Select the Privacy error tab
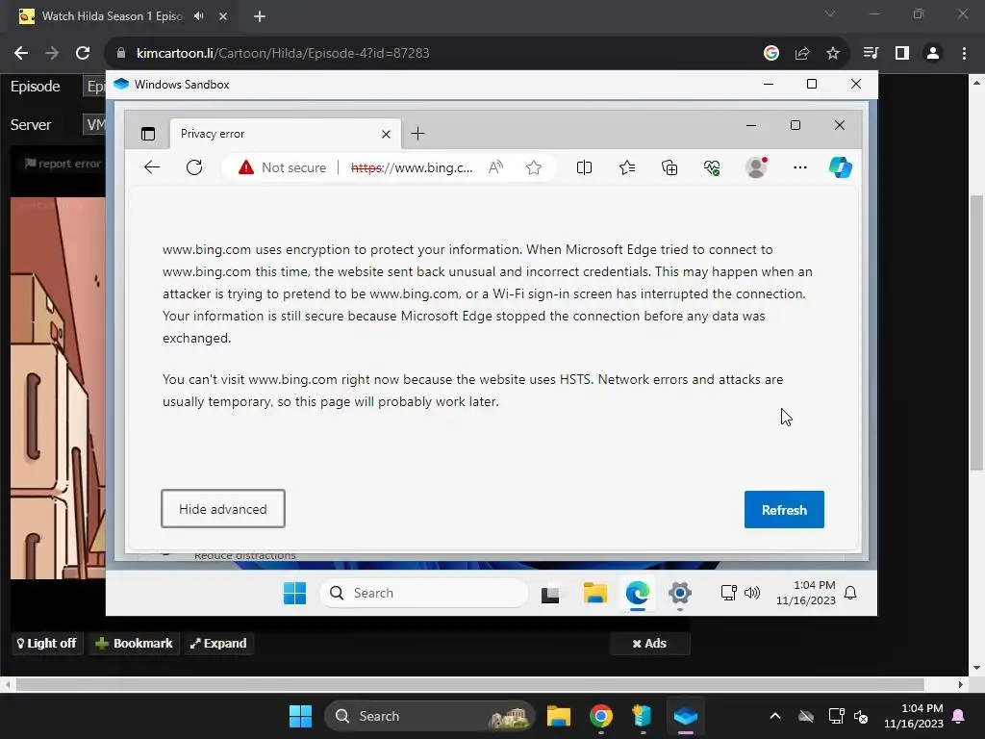This screenshot has height=739, width=985. (x=285, y=134)
